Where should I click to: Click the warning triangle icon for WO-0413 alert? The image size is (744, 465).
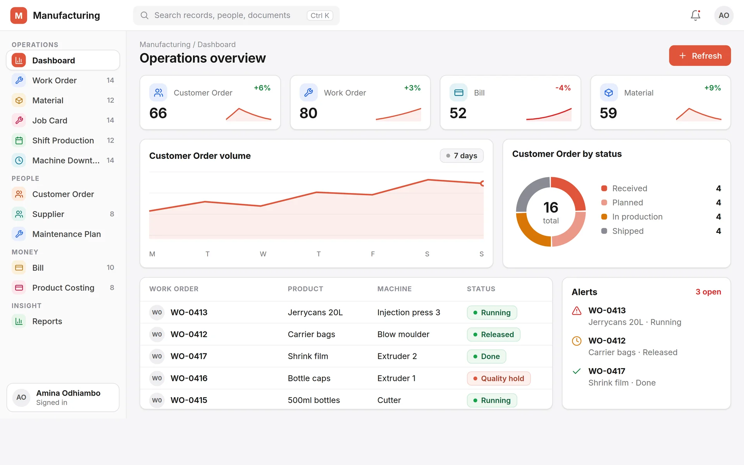tap(577, 311)
